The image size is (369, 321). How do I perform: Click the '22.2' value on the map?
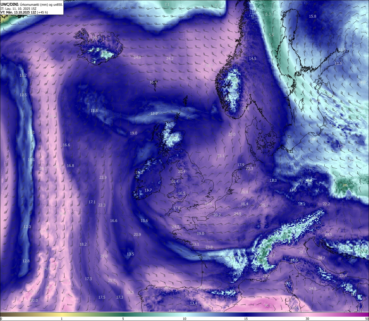pos(326,204)
